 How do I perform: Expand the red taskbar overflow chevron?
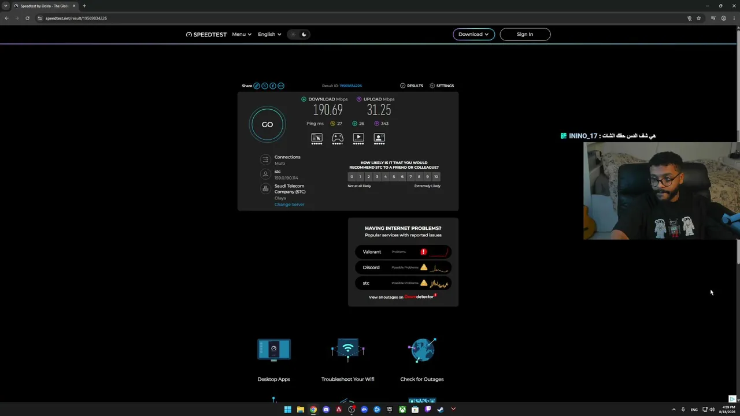[x=453, y=409]
